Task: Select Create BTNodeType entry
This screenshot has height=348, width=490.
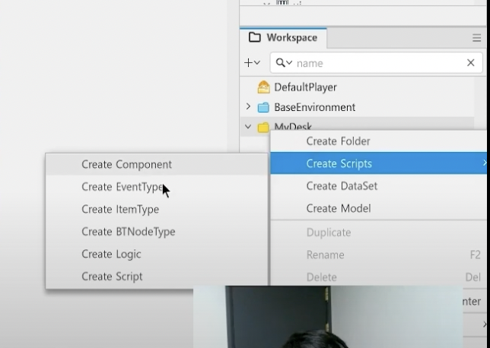Action: click(x=157, y=232)
